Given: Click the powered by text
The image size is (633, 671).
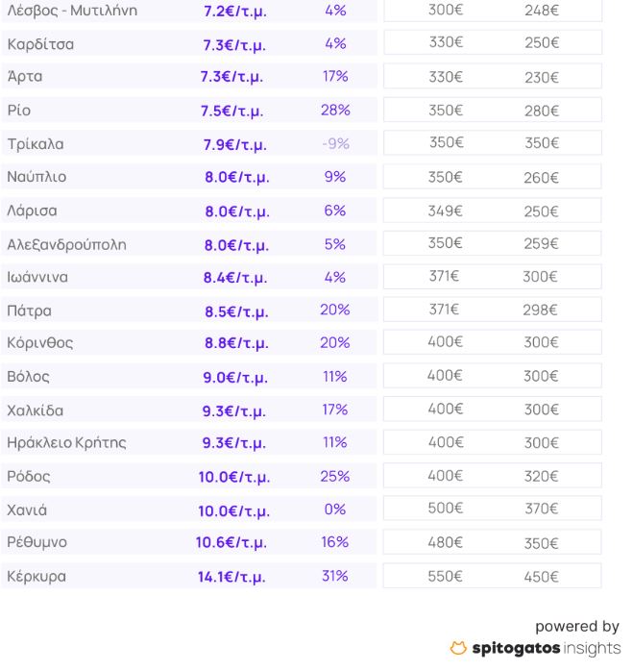Looking at the screenshot, I should click(x=577, y=627).
